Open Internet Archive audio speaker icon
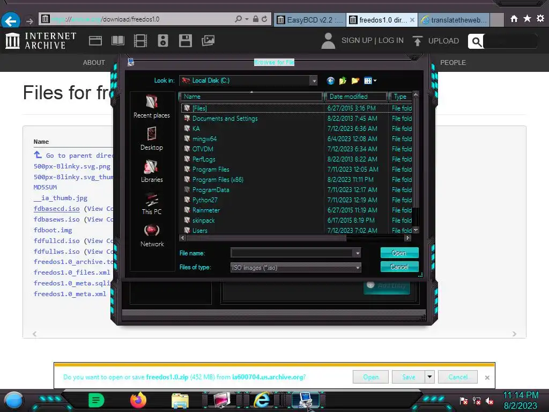 (163, 41)
